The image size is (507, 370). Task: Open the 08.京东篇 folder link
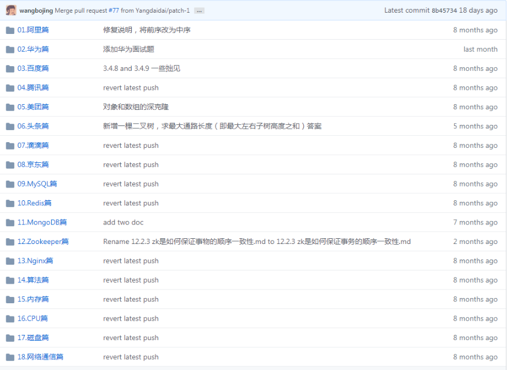pyautogui.click(x=33, y=165)
